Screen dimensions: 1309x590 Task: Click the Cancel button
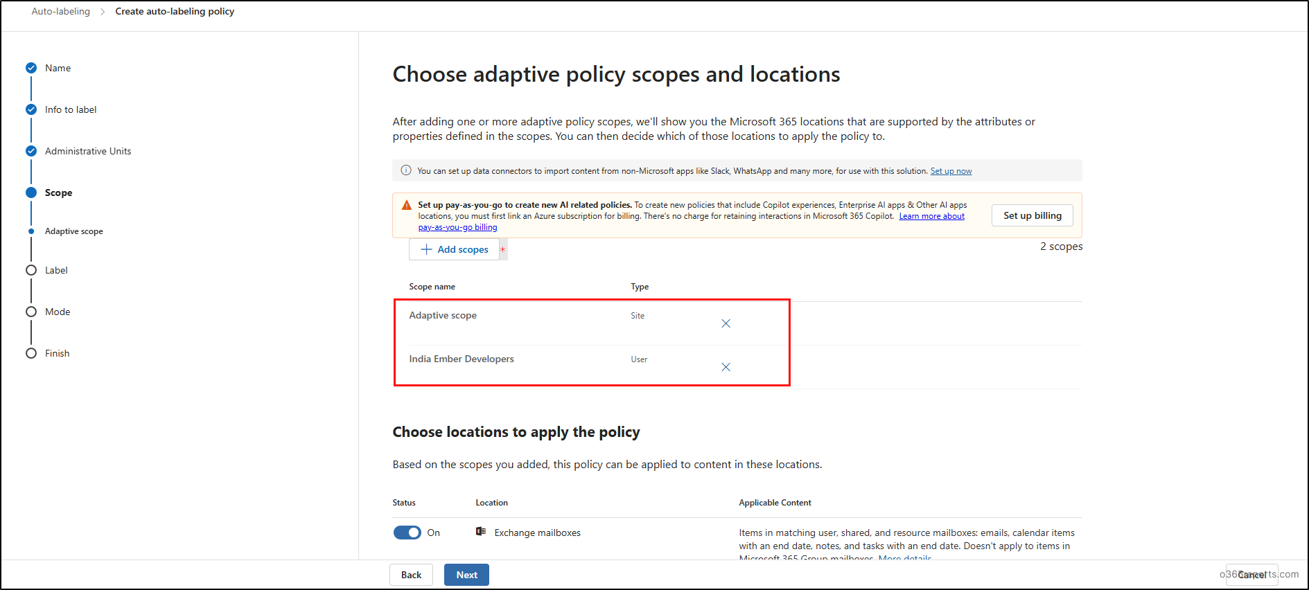pyautogui.click(x=1251, y=575)
